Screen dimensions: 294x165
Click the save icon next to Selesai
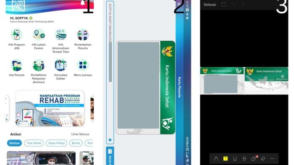point(223,5)
